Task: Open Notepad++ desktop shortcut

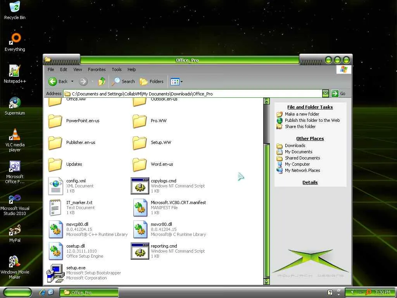Action: (15, 74)
